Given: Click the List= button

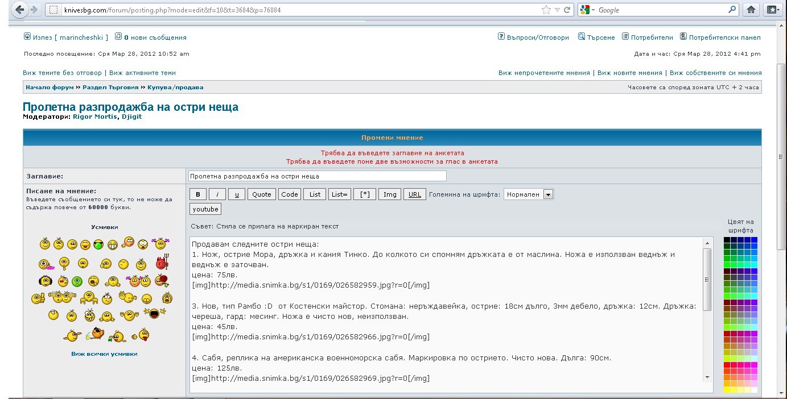Looking at the screenshot, I should (x=340, y=194).
